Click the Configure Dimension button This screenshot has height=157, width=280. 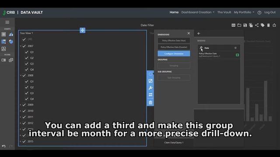[174, 54]
